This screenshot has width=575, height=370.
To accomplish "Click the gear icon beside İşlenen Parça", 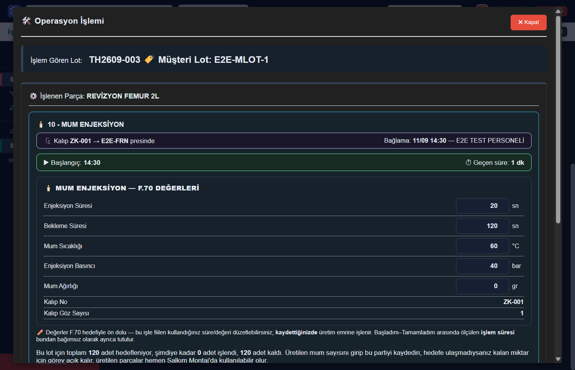I will [x=33, y=96].
